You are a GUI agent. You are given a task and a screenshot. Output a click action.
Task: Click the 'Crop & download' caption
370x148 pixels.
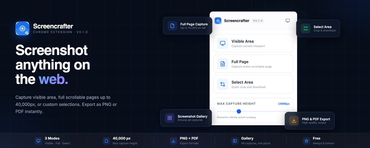point(324,30)
